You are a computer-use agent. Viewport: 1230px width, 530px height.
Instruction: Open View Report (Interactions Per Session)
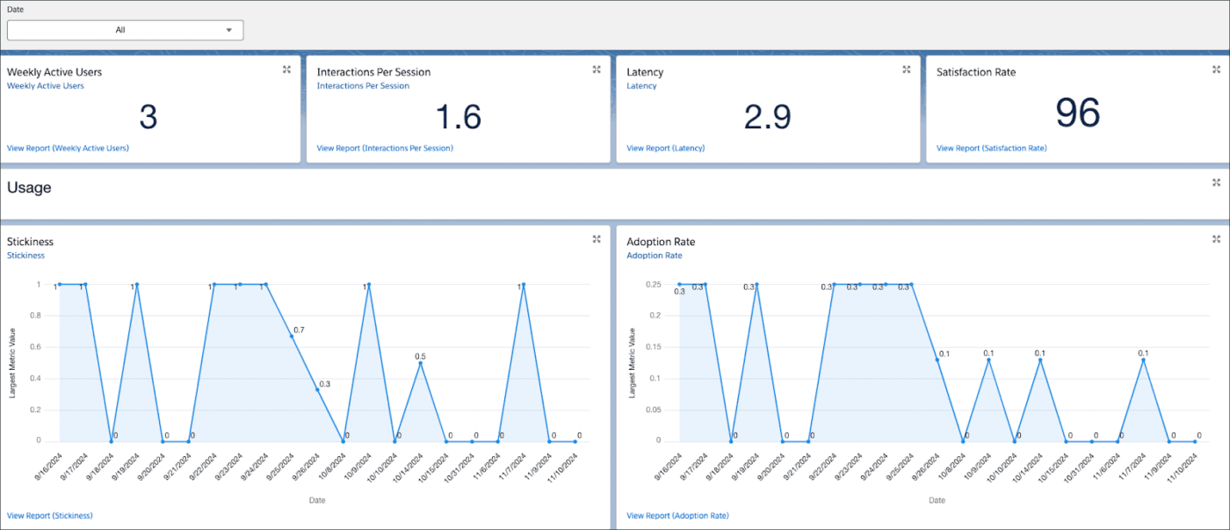coord(385,149)
